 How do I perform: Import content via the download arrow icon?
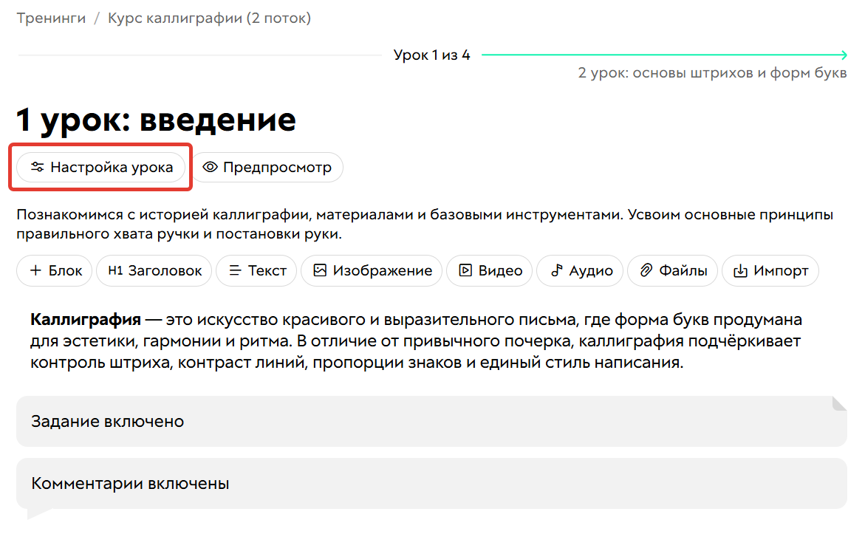741,270
